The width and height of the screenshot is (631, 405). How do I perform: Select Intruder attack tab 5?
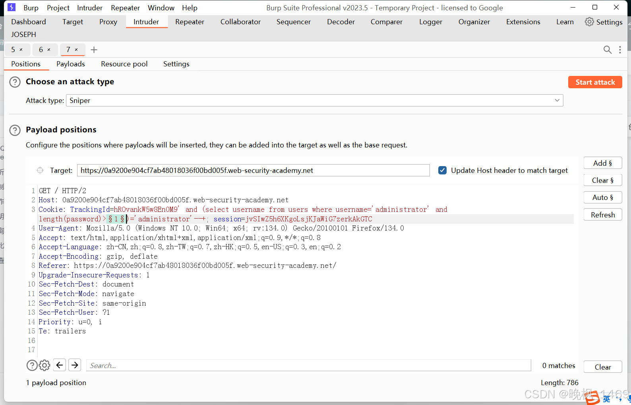[13, 50]
